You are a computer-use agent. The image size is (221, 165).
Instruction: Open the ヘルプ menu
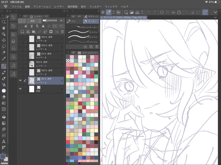(125, 7)
